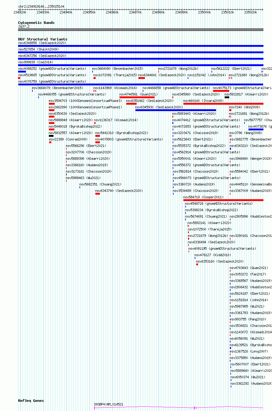Click the black bar under nsv5832557 (Almarri2020)
This screenshot has height=411, width=272.
tap(51, 136)
